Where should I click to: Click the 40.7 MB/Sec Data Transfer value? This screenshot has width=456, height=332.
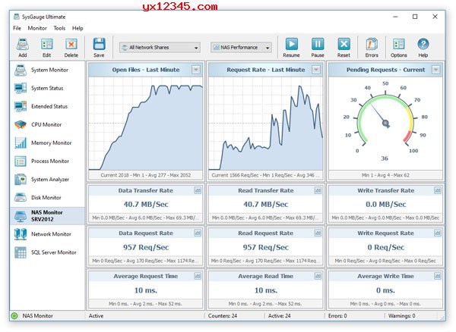[146, 204]
